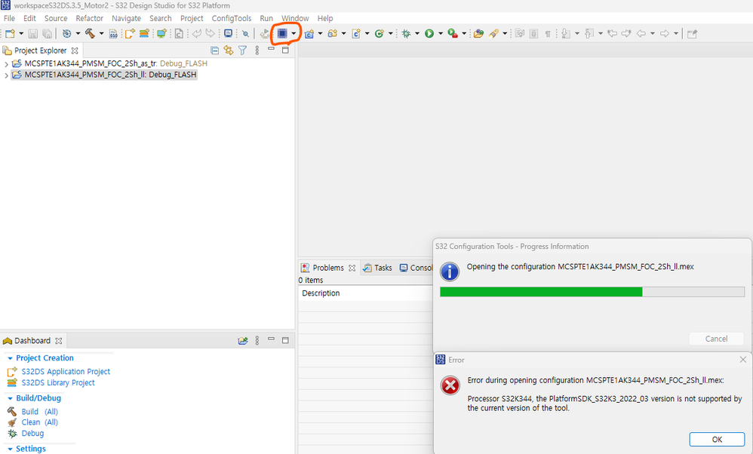Click the new C source file toolbar icon
Viewport: 753px width, 454px height.
point(356,34)
